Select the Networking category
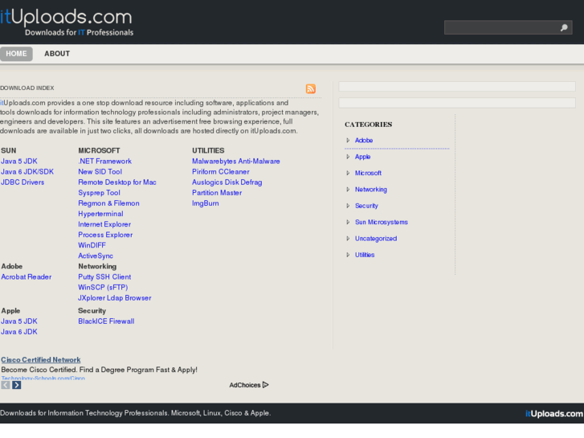Image resolution: width=584 pixels, height=438 pixels. [370, 190]
